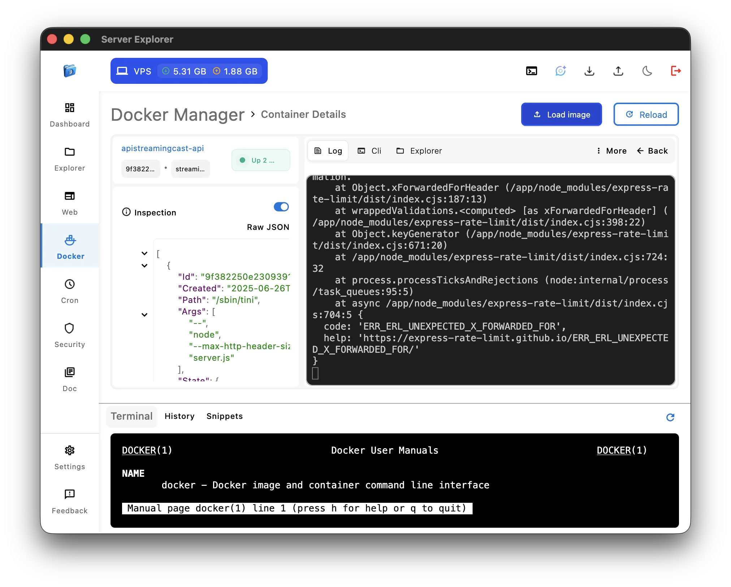Screen dimensions: 731x587
Task: Click the Up 2 status badge
Action: click(x=261, y=160)
